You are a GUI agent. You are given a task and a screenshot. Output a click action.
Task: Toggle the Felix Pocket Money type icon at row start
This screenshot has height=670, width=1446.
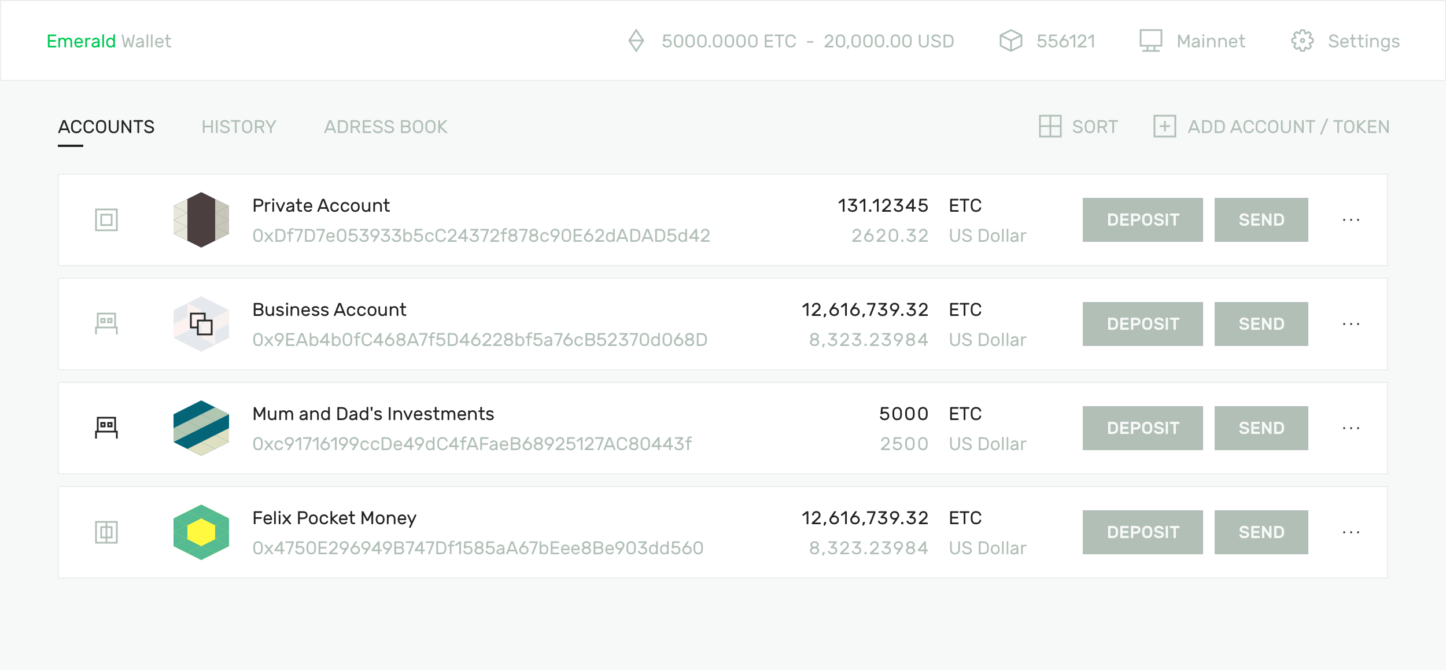coord(106,532)
